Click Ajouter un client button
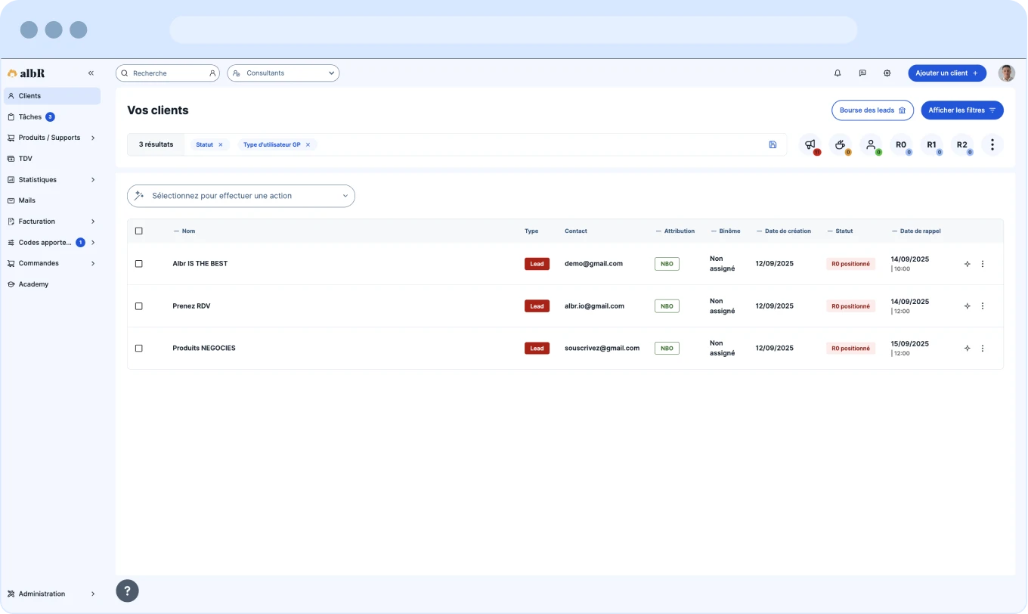 946,73
